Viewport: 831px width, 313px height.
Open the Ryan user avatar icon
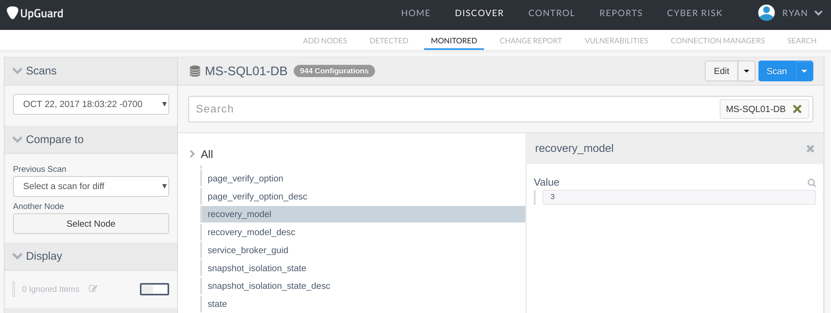766,13
